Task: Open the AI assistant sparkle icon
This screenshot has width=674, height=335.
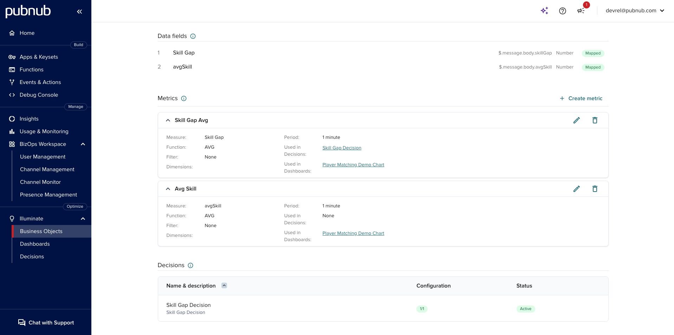Action: tap(544, 11)
